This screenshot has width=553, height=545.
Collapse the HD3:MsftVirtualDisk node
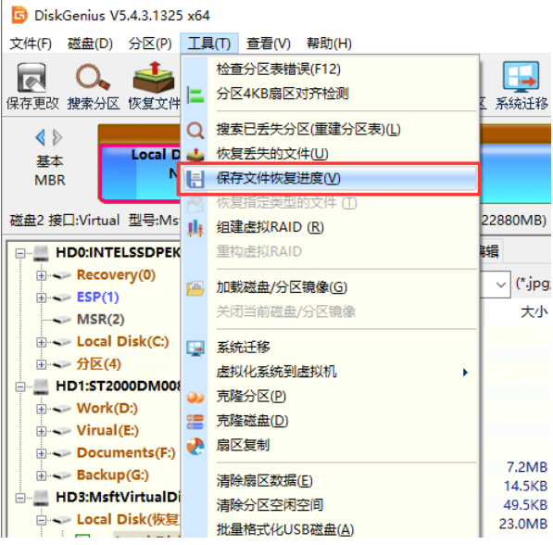(20, 498)
